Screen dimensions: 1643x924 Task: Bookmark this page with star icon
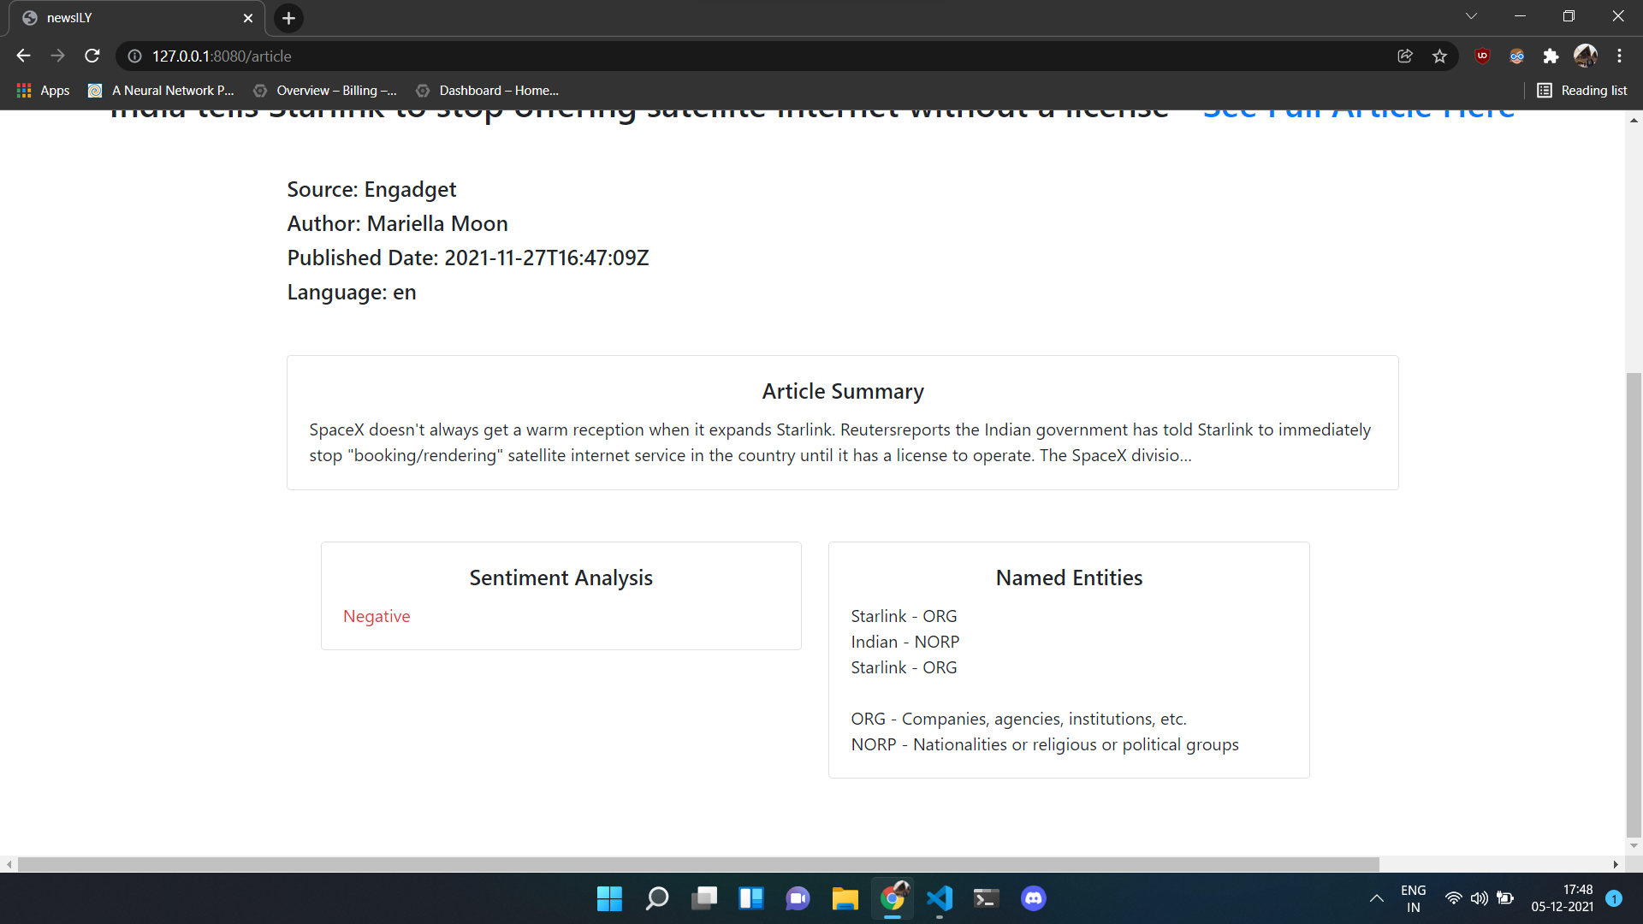coord(1439,56)
